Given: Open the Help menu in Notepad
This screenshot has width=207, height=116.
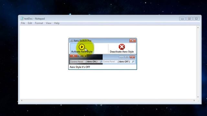Looking at the screenshot, I should tap(57, 23).
